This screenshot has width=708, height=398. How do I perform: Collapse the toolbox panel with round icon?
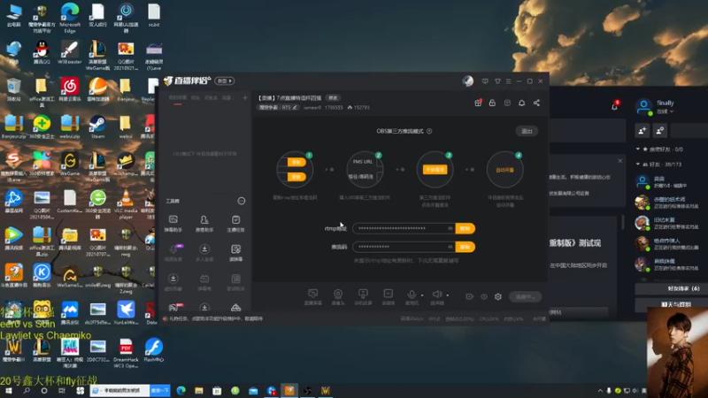[x=242, y=201]
